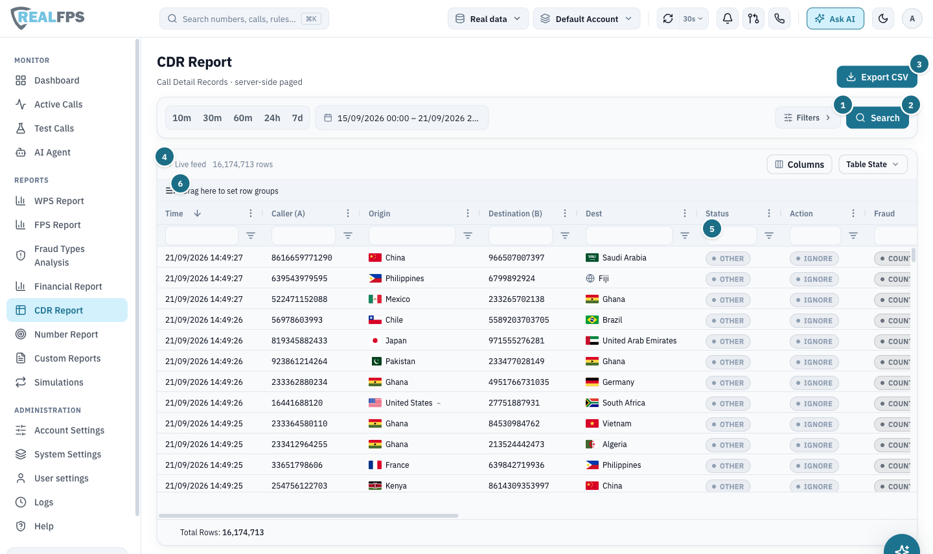Open Origin column menu dots
Screen dimensions: 933x554
468,213
